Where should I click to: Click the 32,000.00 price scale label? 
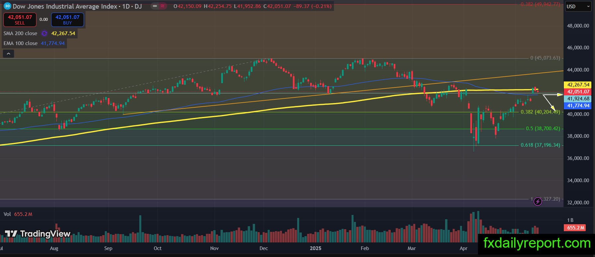578,203
